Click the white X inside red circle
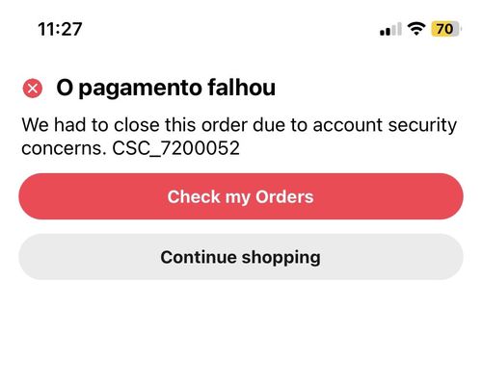482x384 pixels. (33, 89)
